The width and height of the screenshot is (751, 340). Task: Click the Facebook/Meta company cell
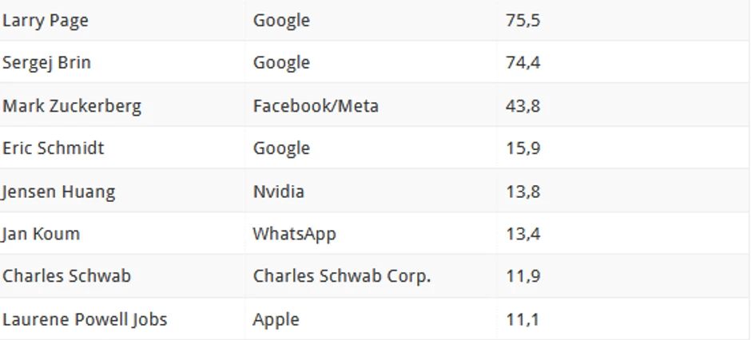click(316, 106)
